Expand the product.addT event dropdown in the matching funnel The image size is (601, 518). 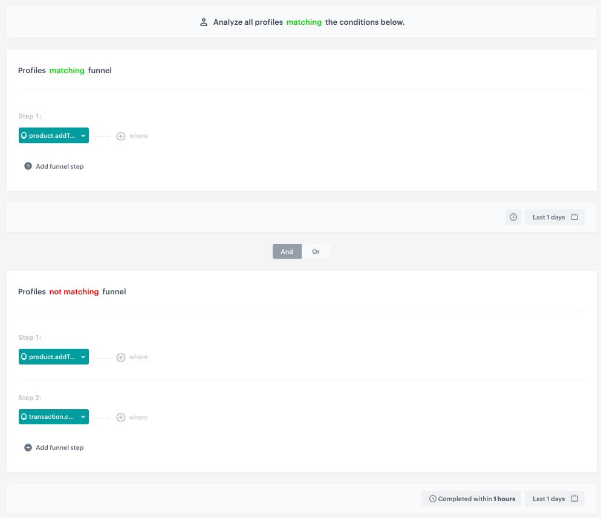click(83, 135)
